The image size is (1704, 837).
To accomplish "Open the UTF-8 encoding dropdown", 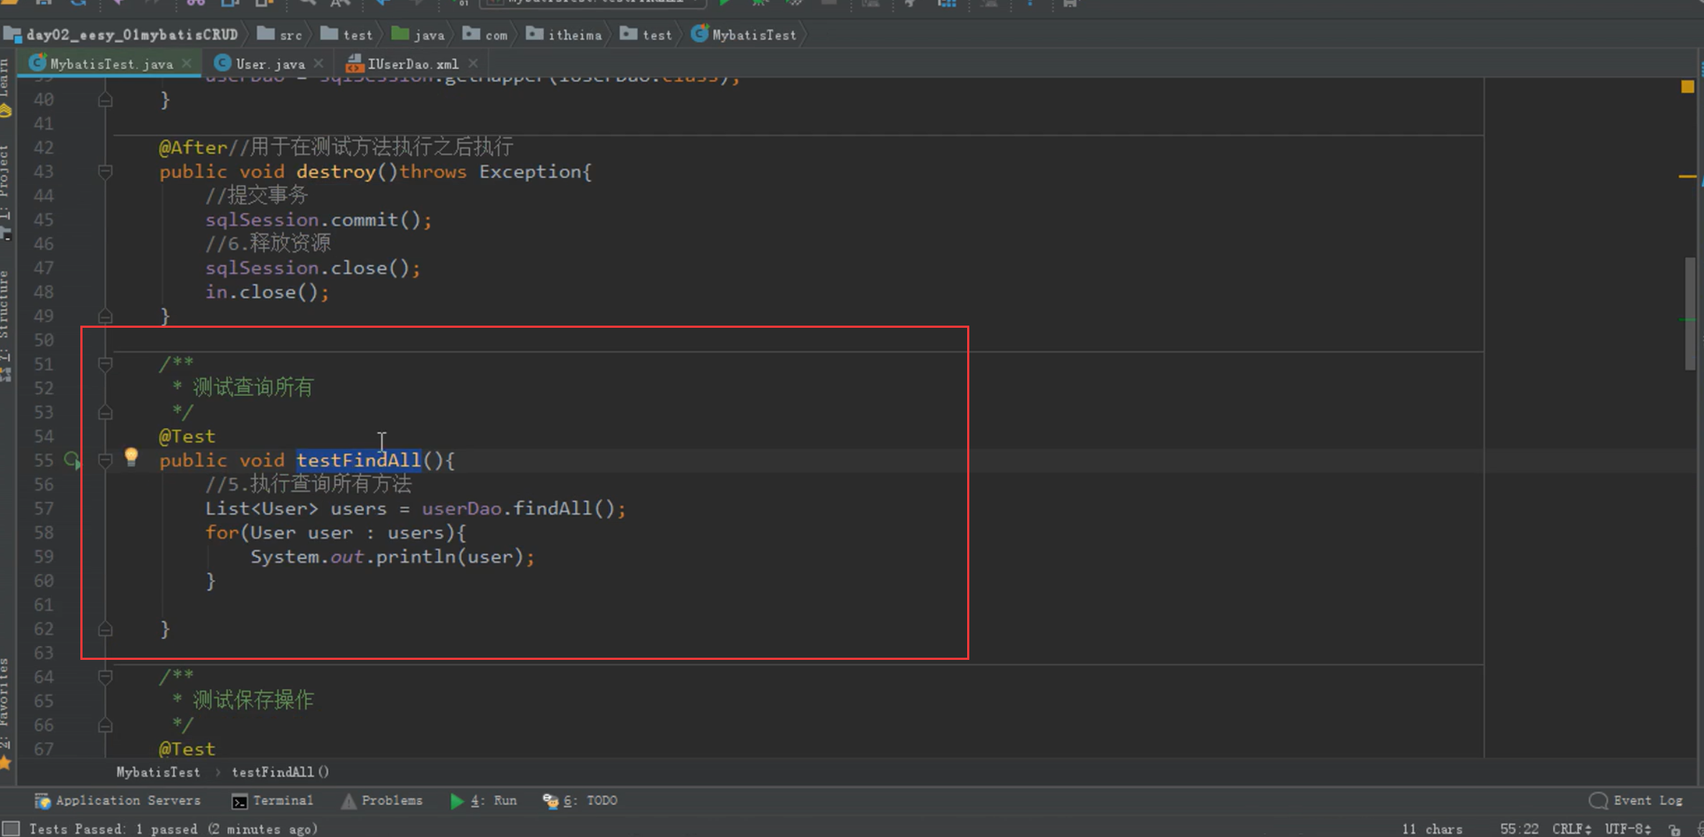I will point(1627,829).
